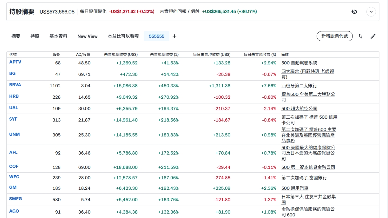Open the UNM ticker link

click(x=15, y=134)
